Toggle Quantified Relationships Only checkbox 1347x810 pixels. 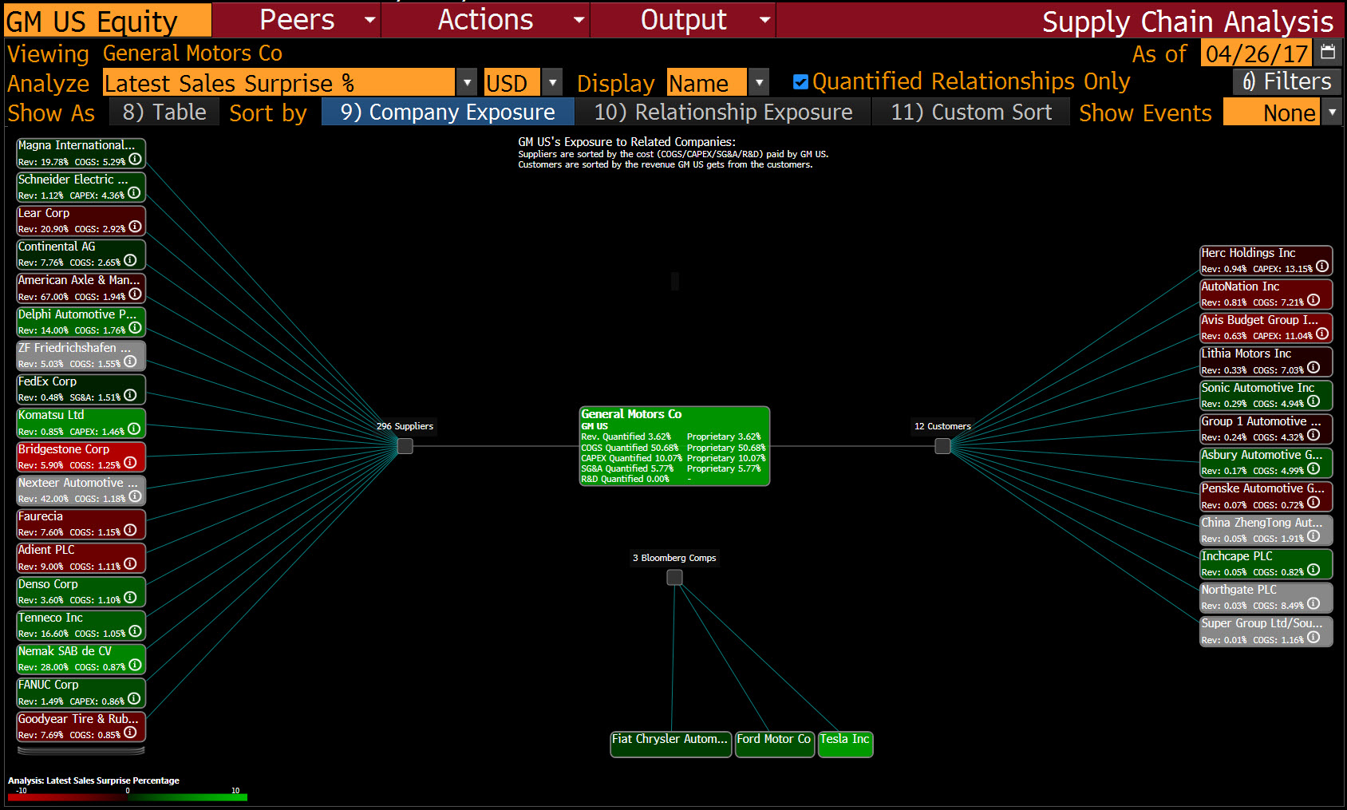pyautogui.click(x=800, y=82)
